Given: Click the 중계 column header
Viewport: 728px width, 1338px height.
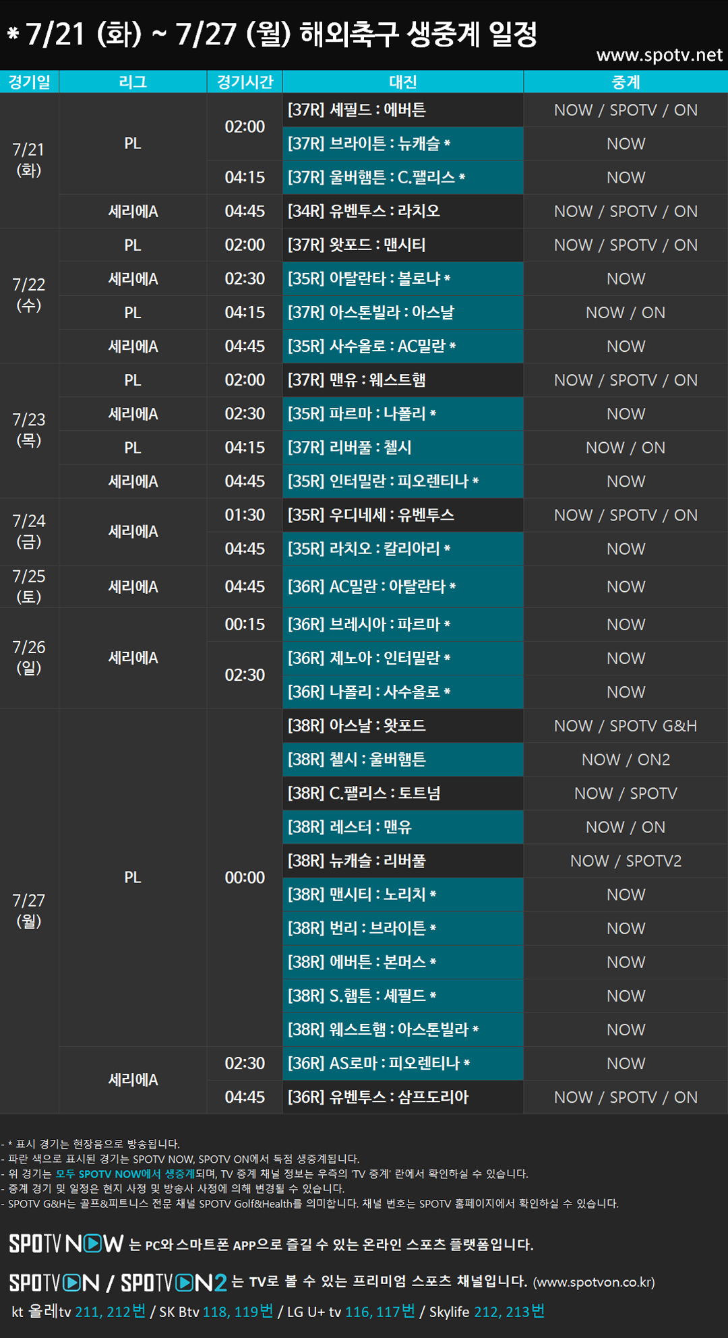Looking at the screenshot, I should (626, 82).
